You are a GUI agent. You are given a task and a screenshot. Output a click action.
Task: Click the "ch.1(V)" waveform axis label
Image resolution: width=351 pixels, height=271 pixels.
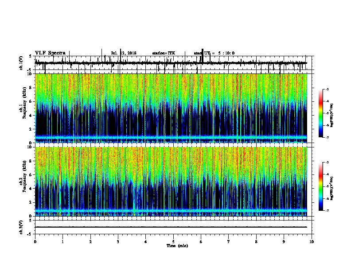(x=21, y=63)
